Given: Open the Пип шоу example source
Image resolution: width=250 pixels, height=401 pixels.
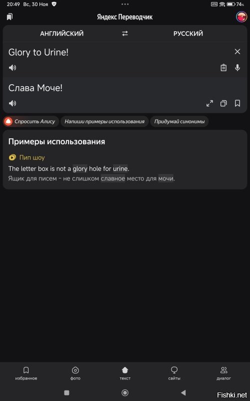Looking at the screenshot, I should 26,157.
